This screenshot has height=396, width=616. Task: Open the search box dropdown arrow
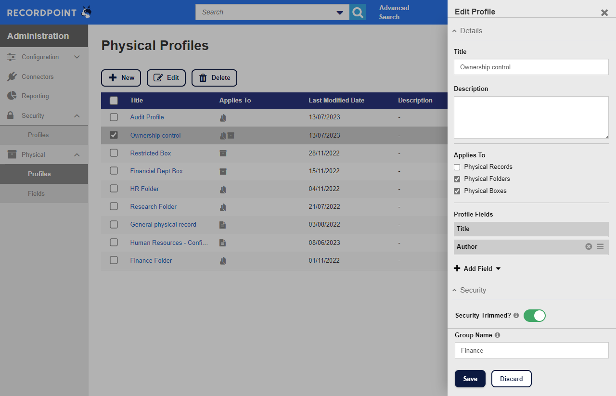coord(340,13)
